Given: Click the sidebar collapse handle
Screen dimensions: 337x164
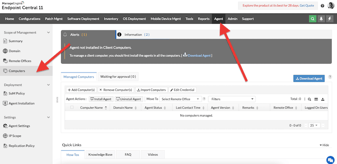Looking at the screenshot, I should (57, 99).
